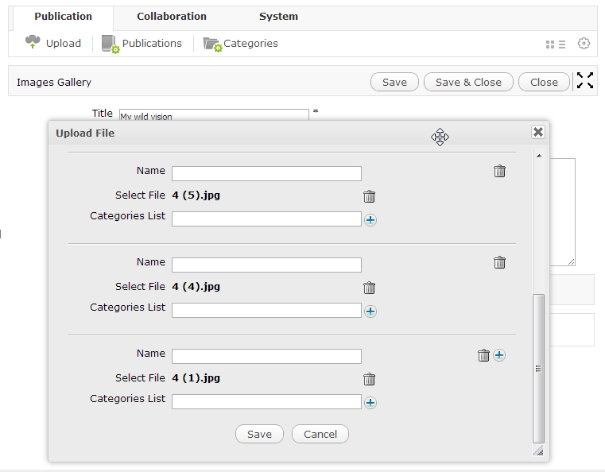Toggle fullscreen for Images Gallery panel
The height and width of the screenshot is (472, 605).
[585, 80]
